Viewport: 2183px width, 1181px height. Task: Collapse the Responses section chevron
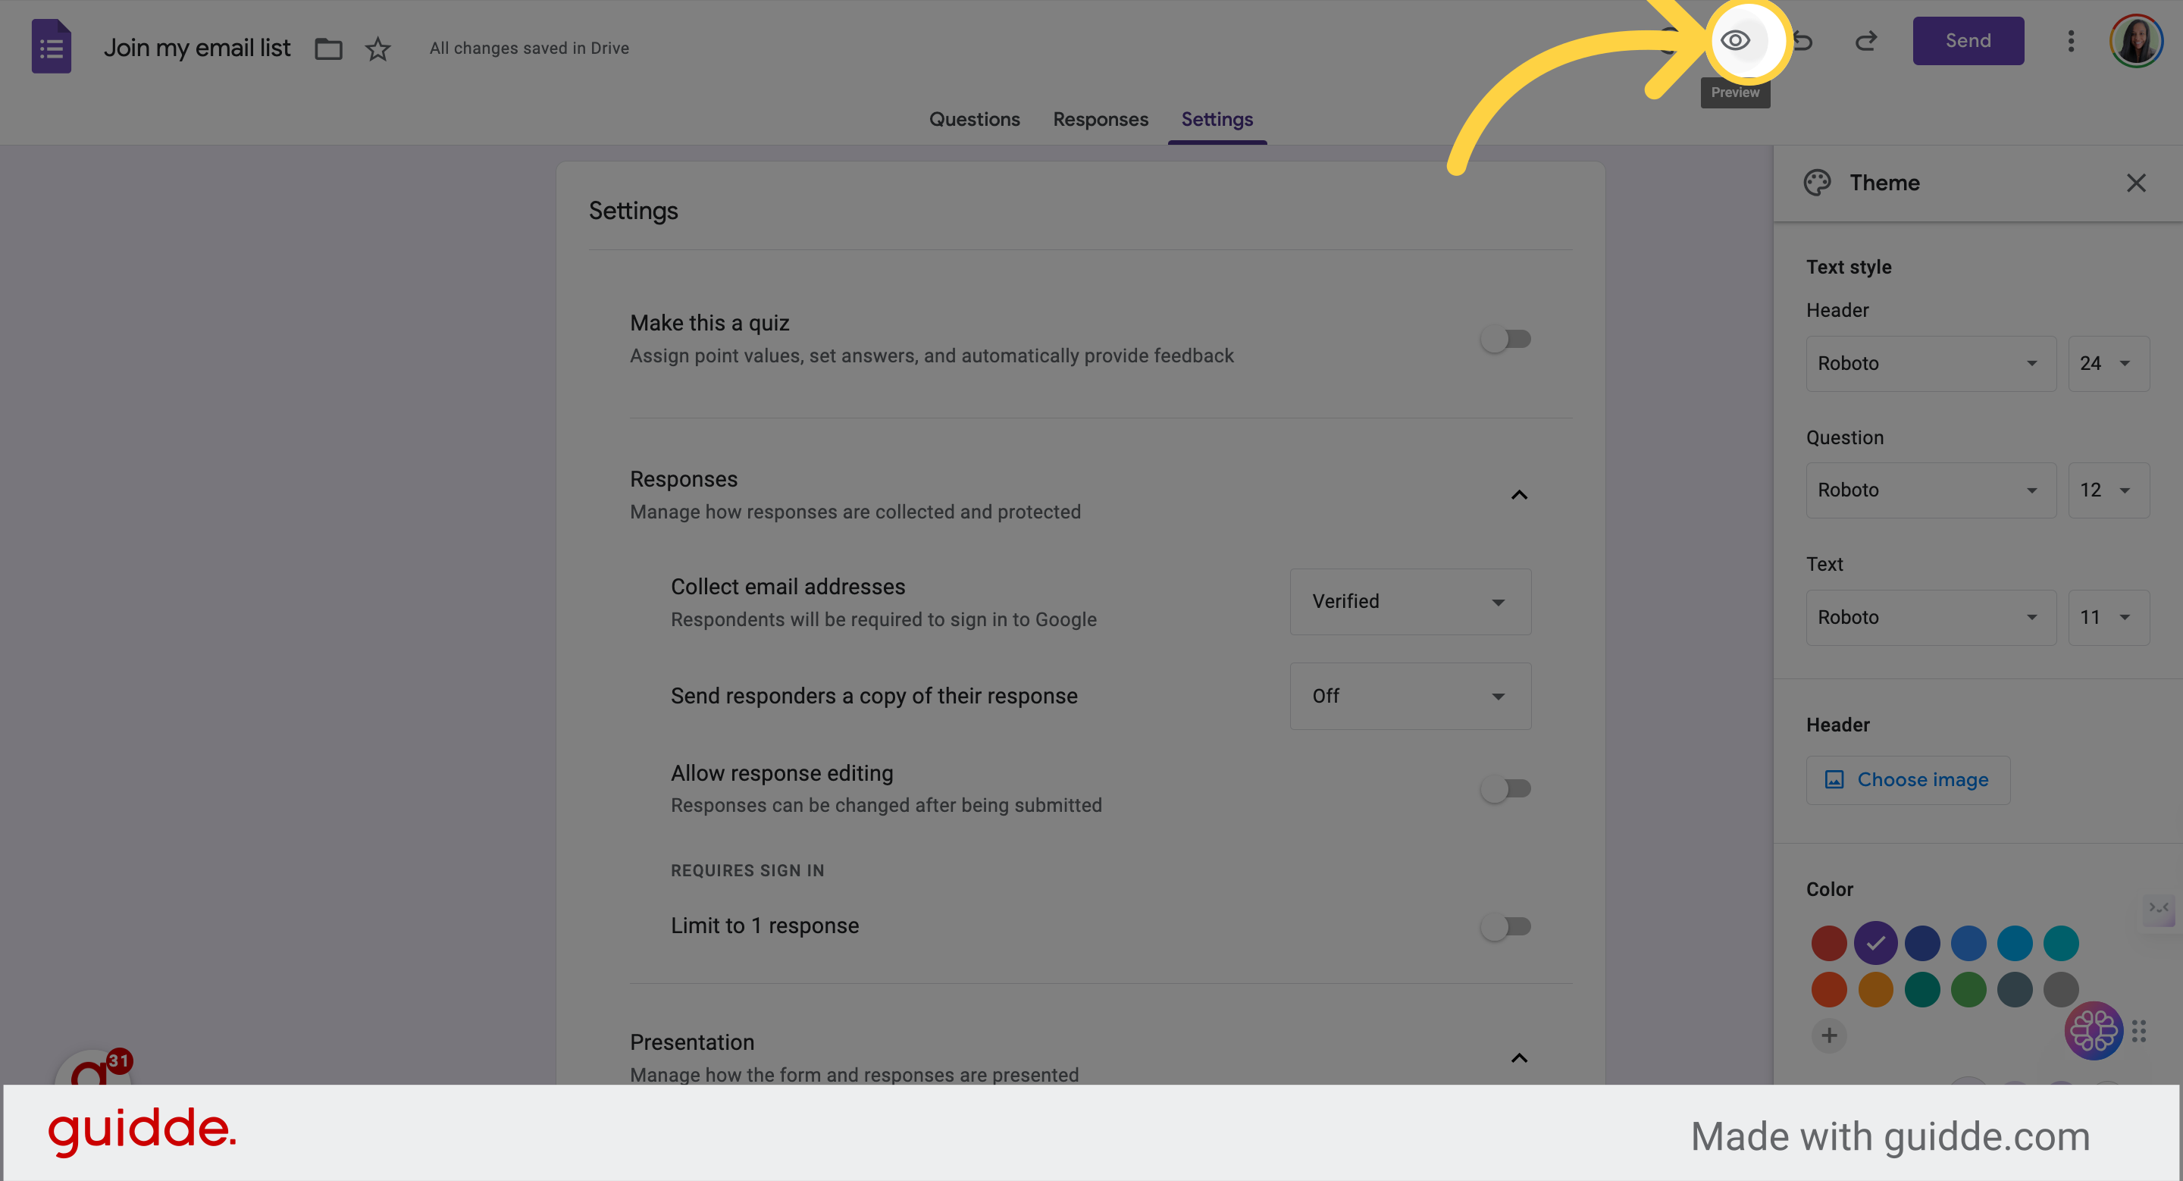point(1518,495)
